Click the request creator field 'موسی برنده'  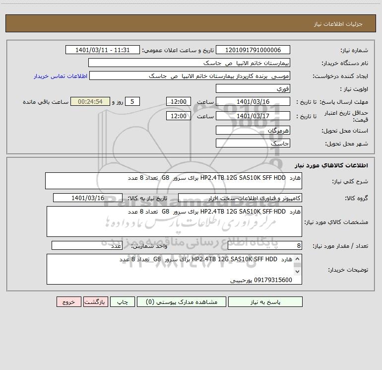coord(190,75)
